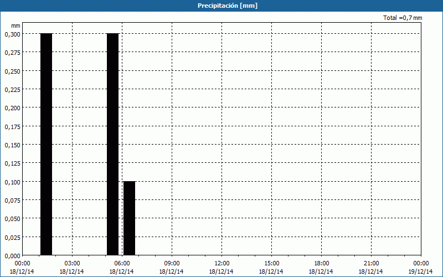Image resolution: width=443 pixels, height=277 pixels.
Task: Select the 0,300 bar just before 06:00
Action: click(x=113, y=144)
